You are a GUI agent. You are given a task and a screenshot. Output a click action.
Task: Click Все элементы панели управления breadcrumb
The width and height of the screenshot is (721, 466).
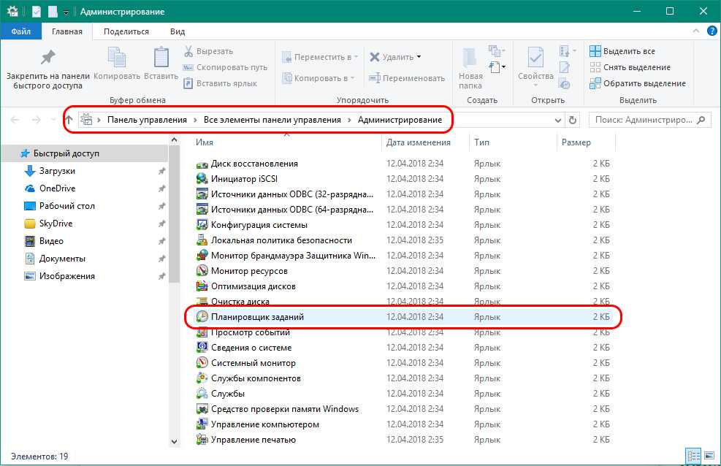[x=272, y=120]
